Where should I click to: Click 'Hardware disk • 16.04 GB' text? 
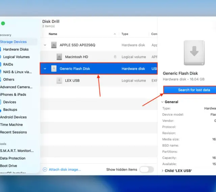tap(184, 79)
